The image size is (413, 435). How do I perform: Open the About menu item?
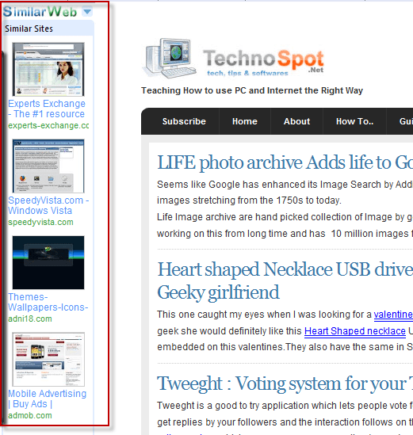(x=296, y=121)
